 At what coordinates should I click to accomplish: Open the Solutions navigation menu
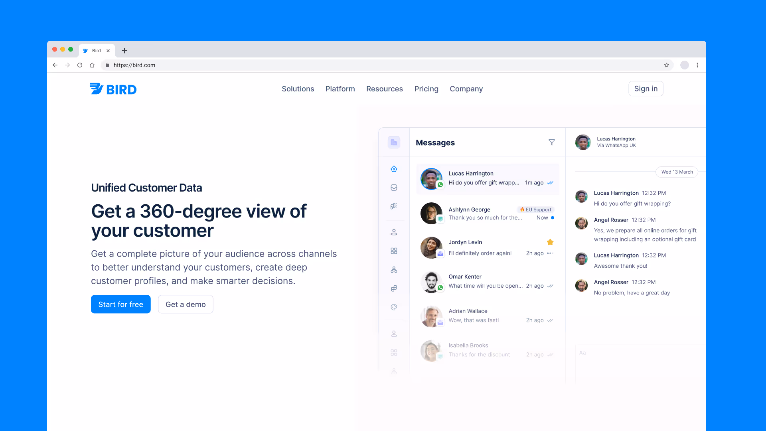click(298, 89)
